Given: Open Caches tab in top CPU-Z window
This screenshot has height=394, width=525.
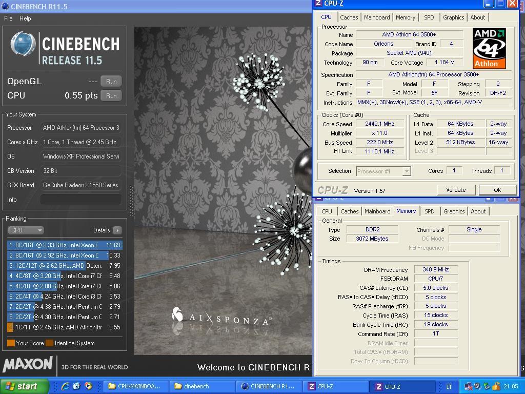Looking at the screenshot, I should pos(349,17).
